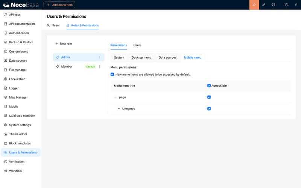
Task: Open plugin manager rocket icon
Action: [x=264, y=5]
